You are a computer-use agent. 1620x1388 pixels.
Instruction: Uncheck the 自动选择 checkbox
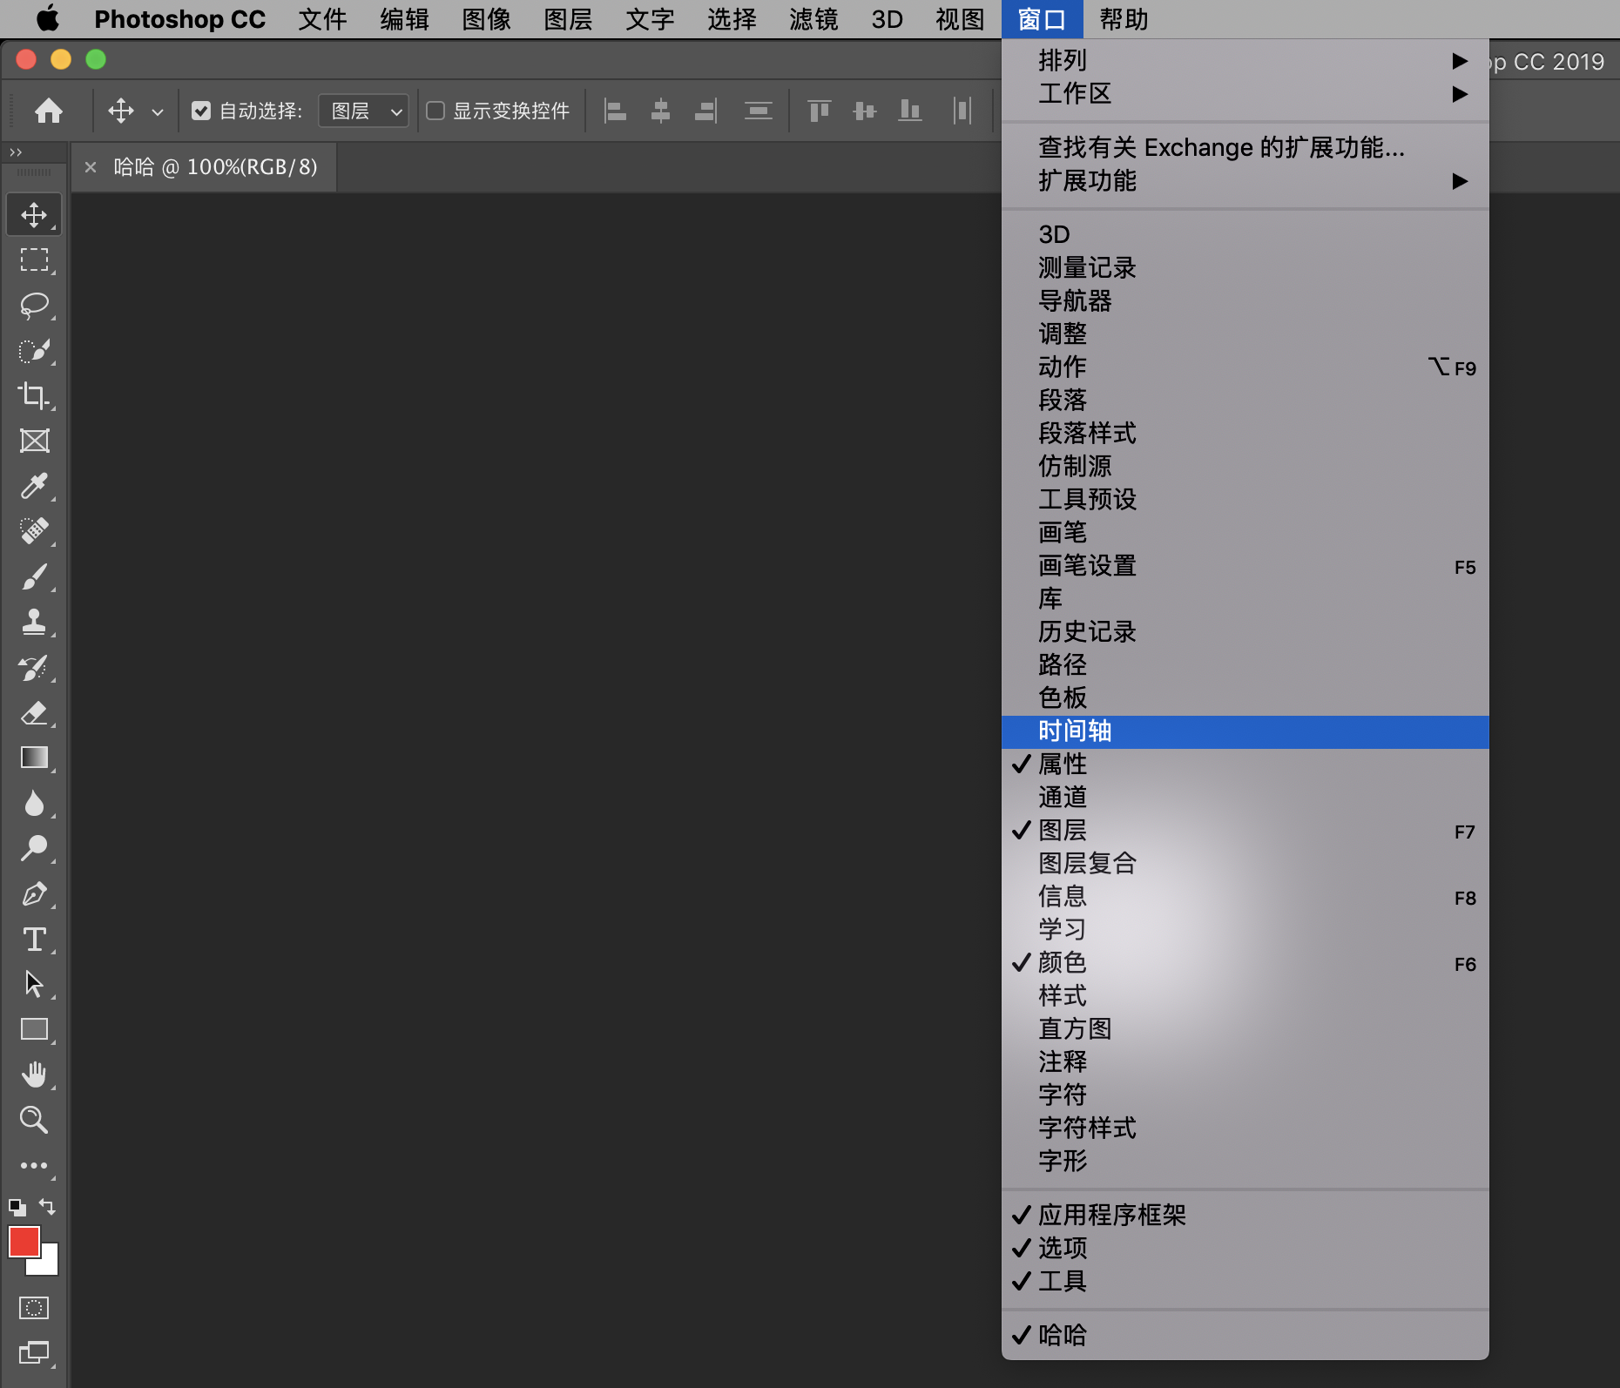point(201,111)
